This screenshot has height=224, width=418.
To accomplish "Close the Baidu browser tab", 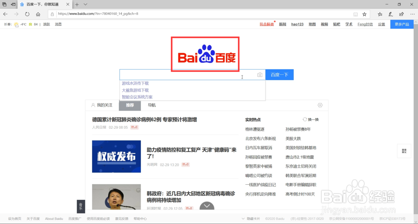I will pyautogui.click(x=68, y=5).
